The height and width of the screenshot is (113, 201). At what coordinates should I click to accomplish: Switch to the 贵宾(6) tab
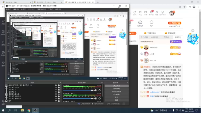coord(166,37)
